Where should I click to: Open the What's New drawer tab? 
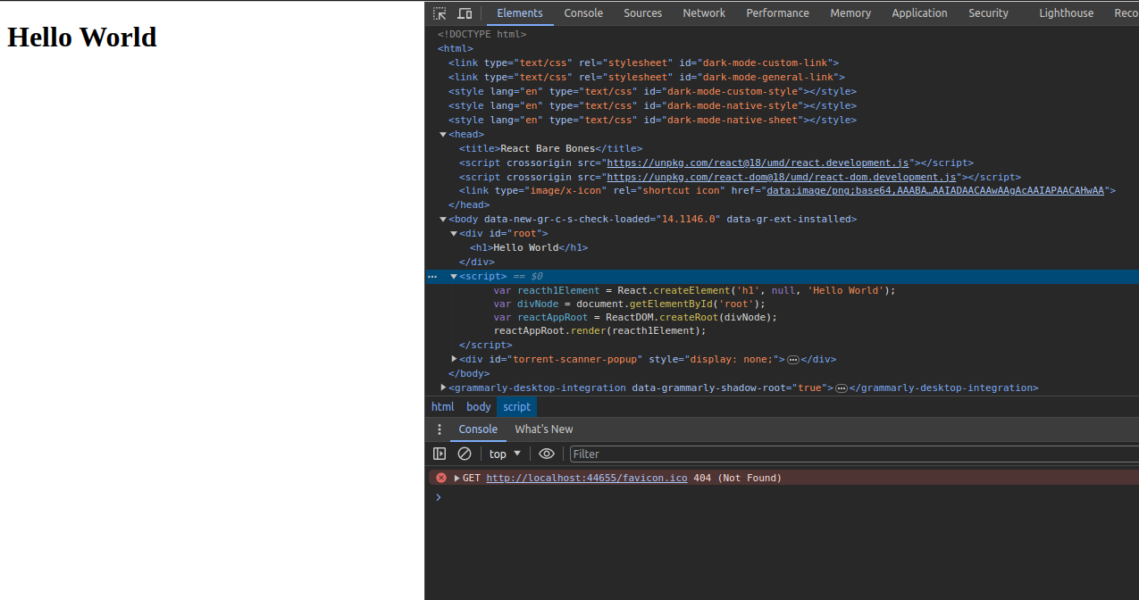click(x=544, y=429)
